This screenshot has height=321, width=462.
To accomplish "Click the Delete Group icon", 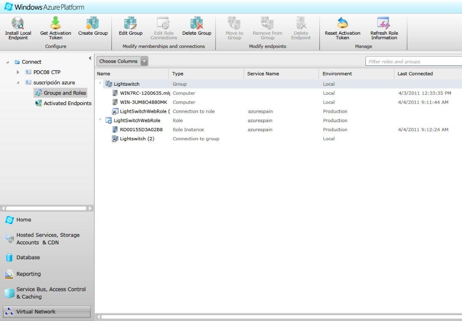I will [x=197, y=23].
